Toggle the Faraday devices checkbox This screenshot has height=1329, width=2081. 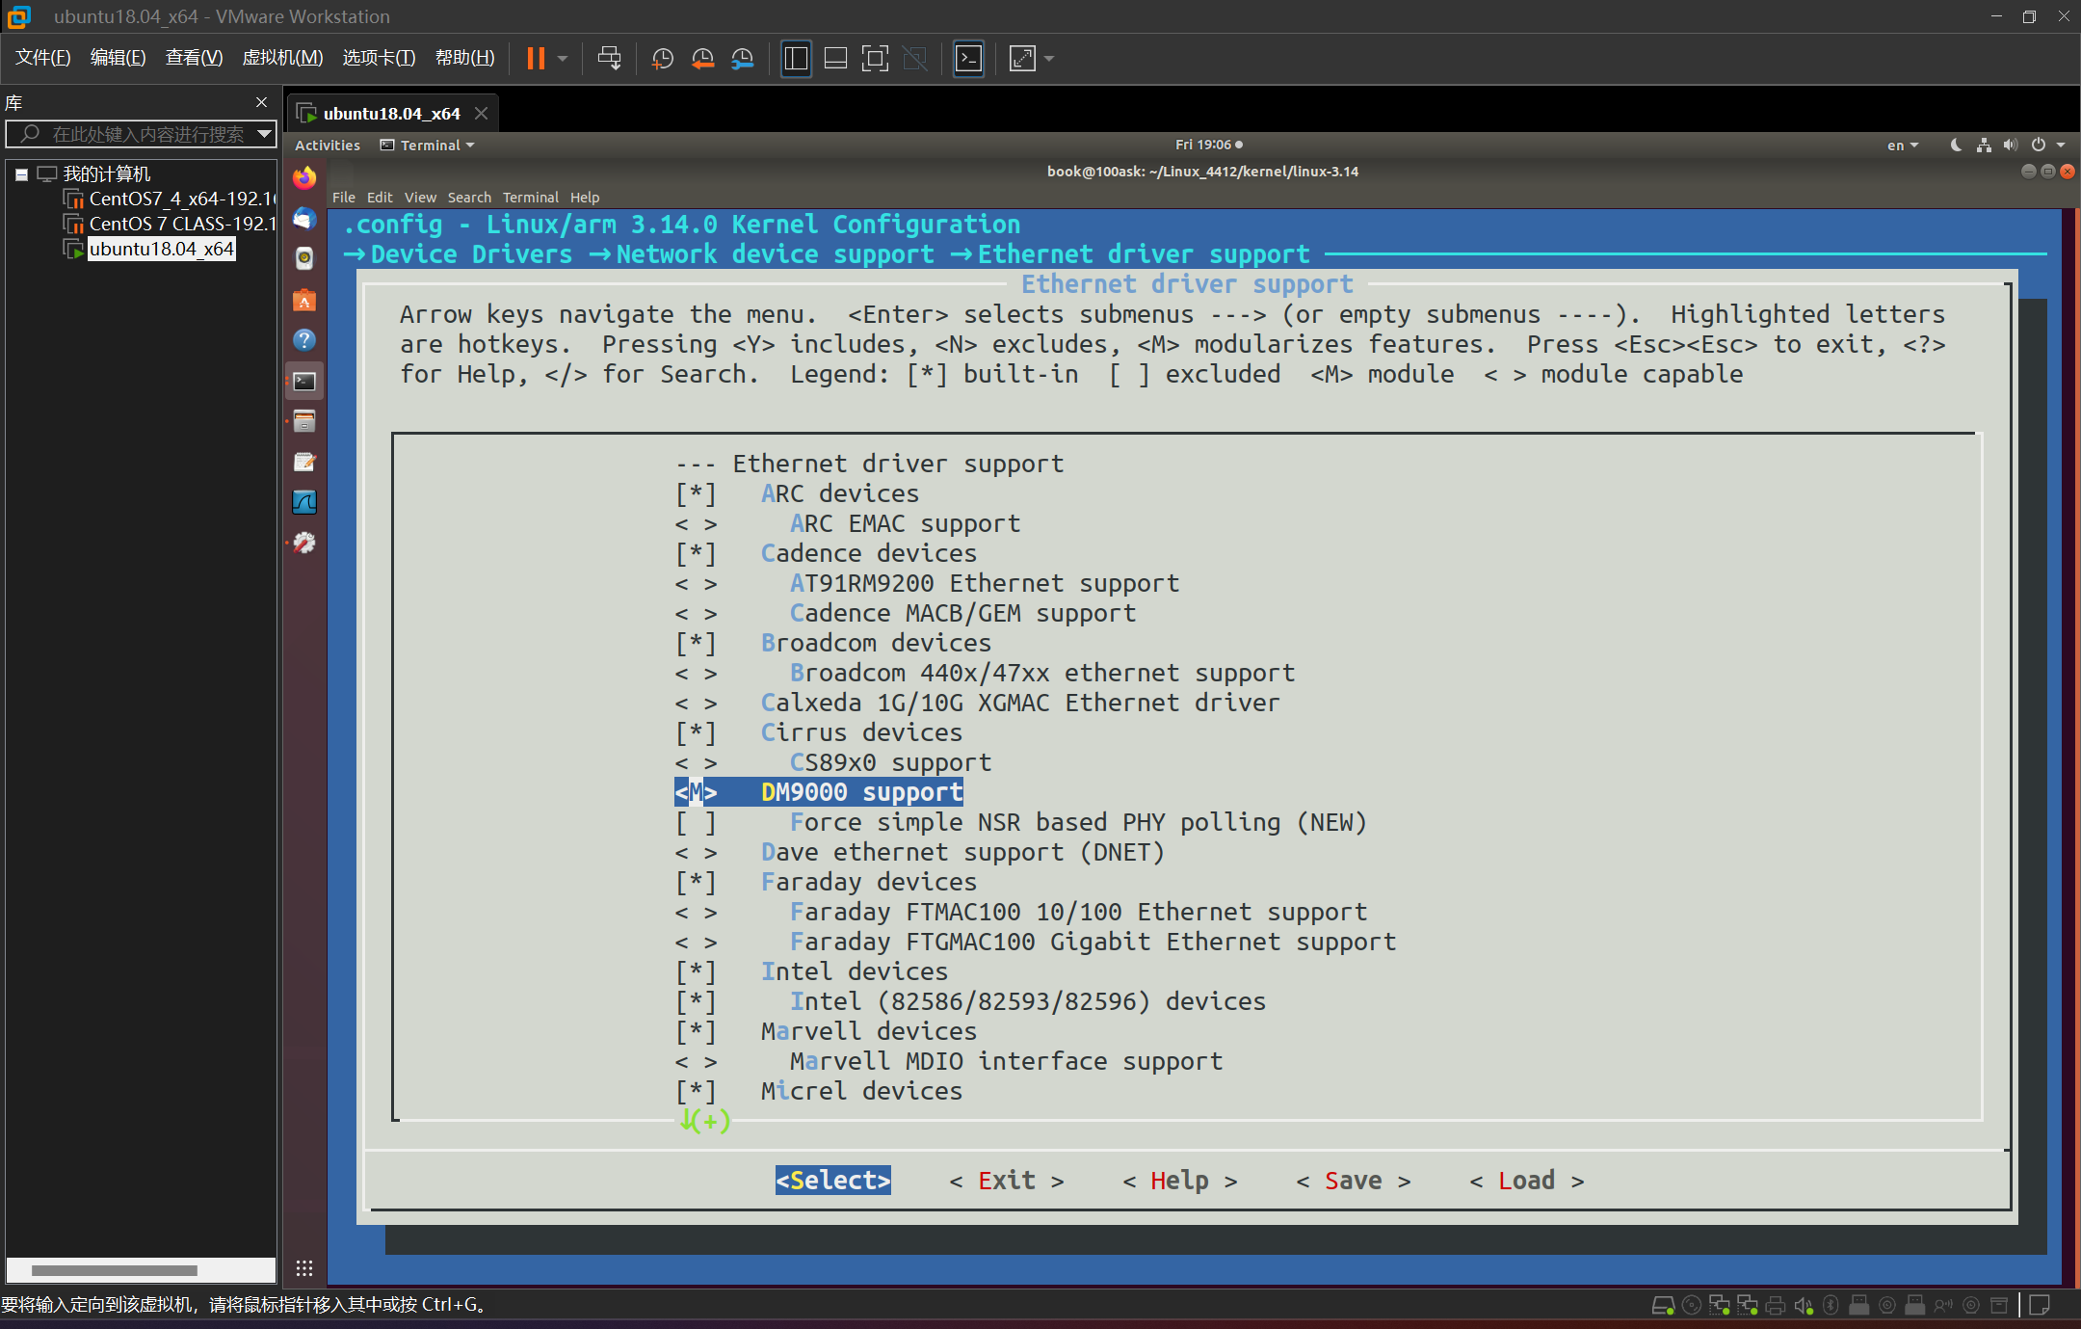696,883
